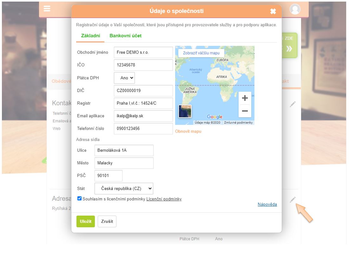The image size is (349, 257).
Task: Close the Údaje o společnosti dialog
Action: [273, 11]
